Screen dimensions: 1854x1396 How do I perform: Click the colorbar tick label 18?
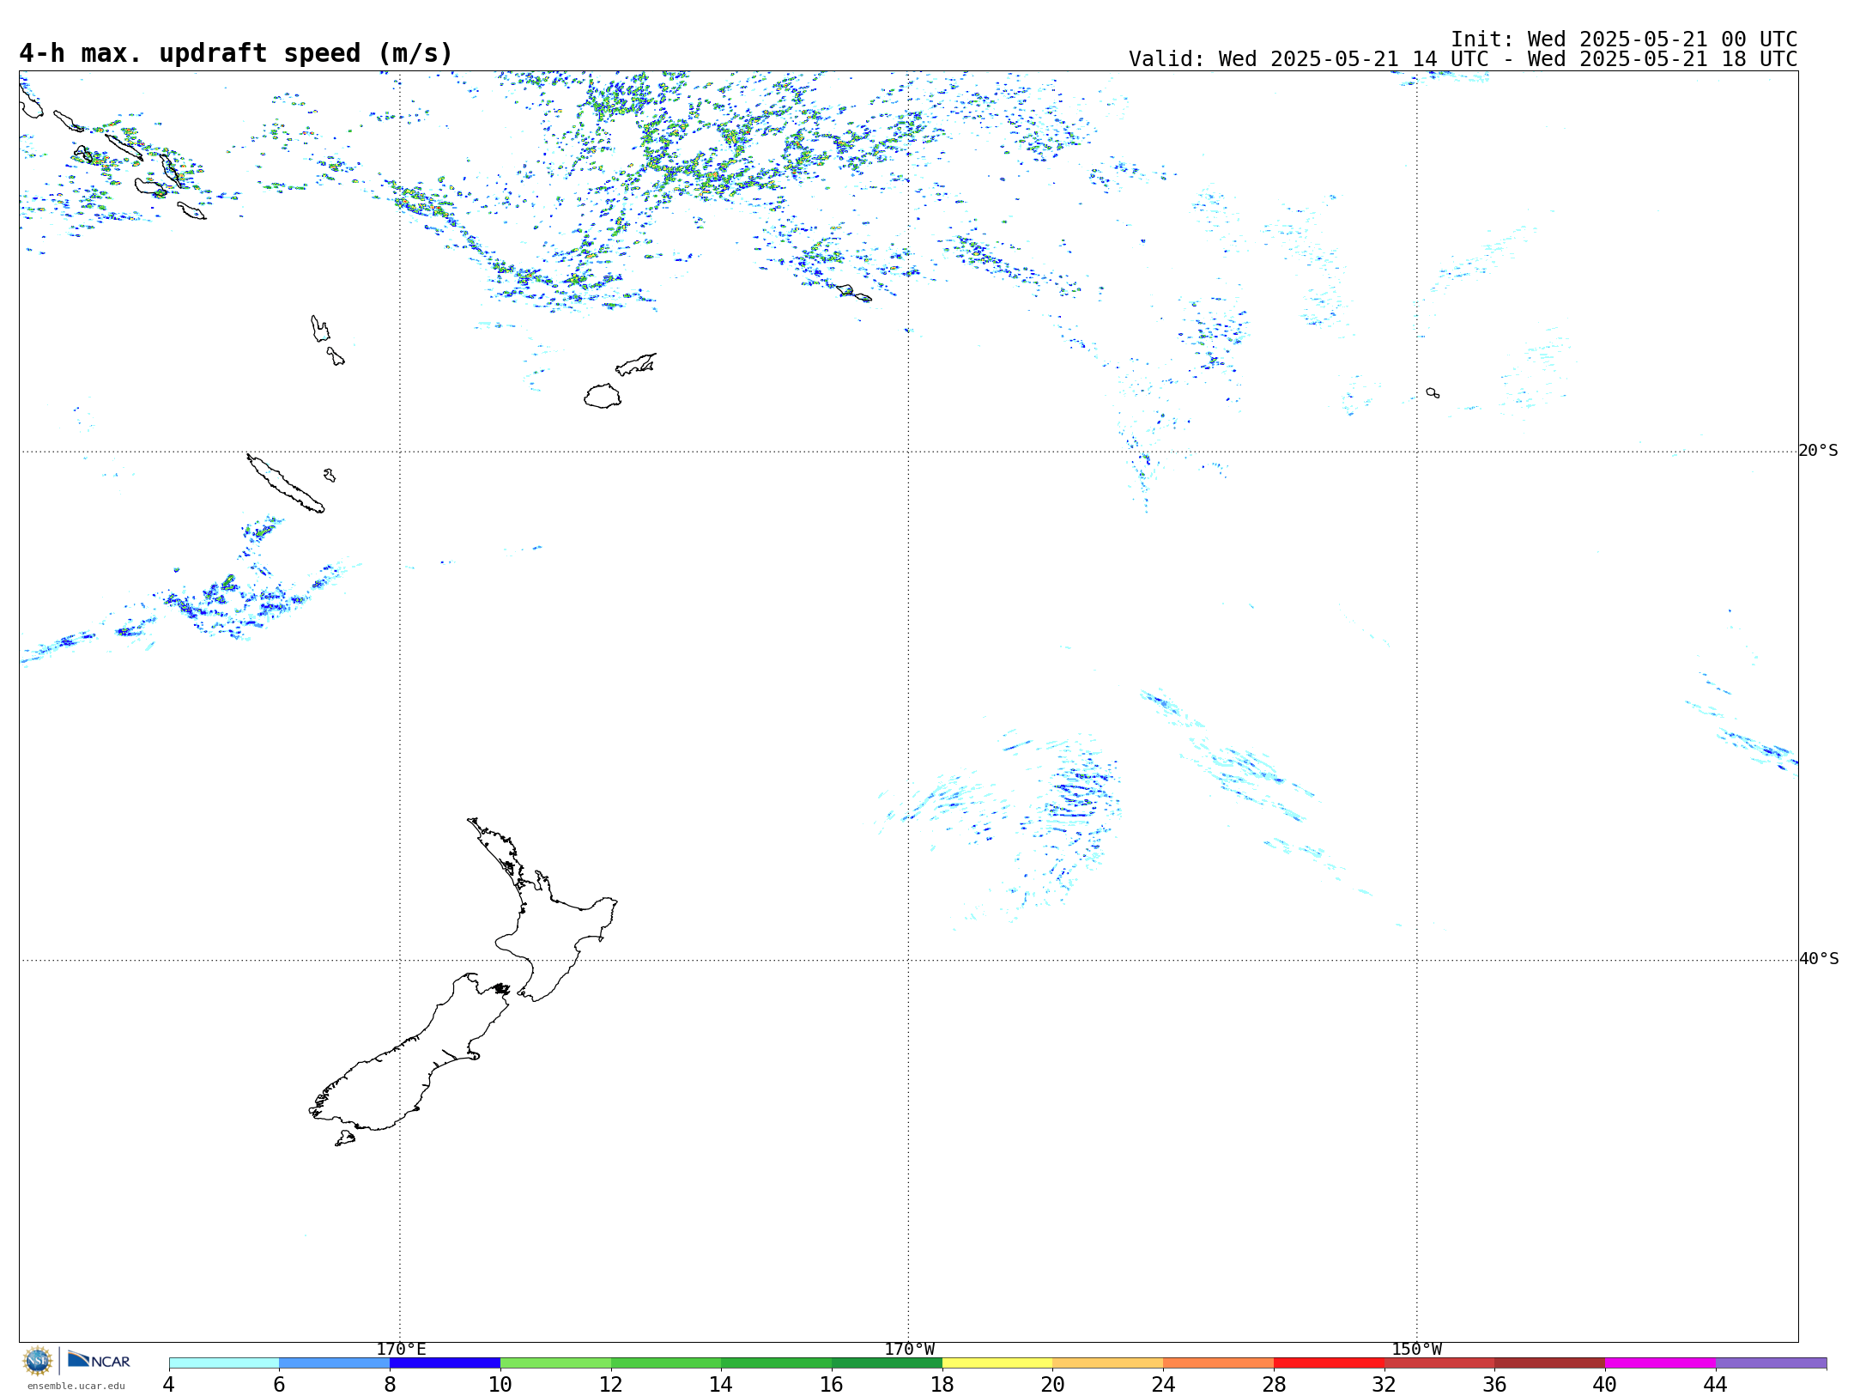(942, 1385)
